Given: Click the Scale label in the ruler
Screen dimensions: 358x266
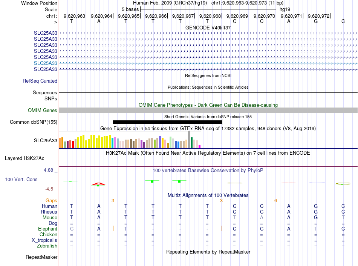Looking at the screenshot, I should coord(51,9).
